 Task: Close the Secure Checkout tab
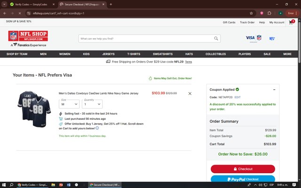click(103, 4)
